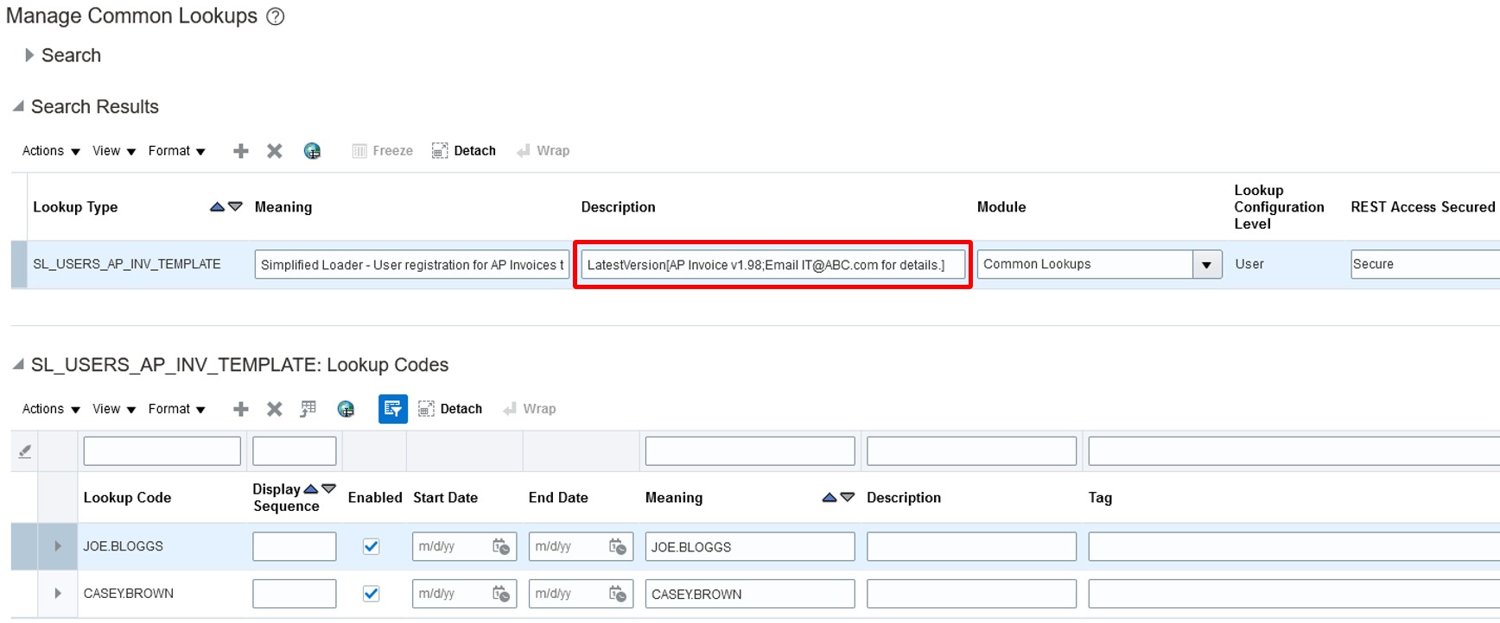Click globe translation icon in Lookup Codes toolbar
The height and width of the screenshot is (623, 1500).
346,409
